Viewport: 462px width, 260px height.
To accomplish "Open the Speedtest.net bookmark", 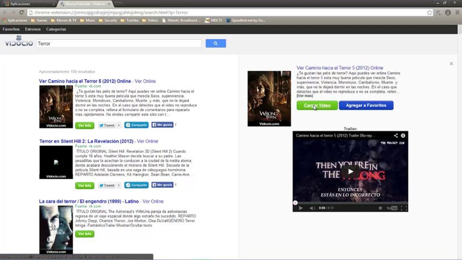I will click(x=246, y=21).
